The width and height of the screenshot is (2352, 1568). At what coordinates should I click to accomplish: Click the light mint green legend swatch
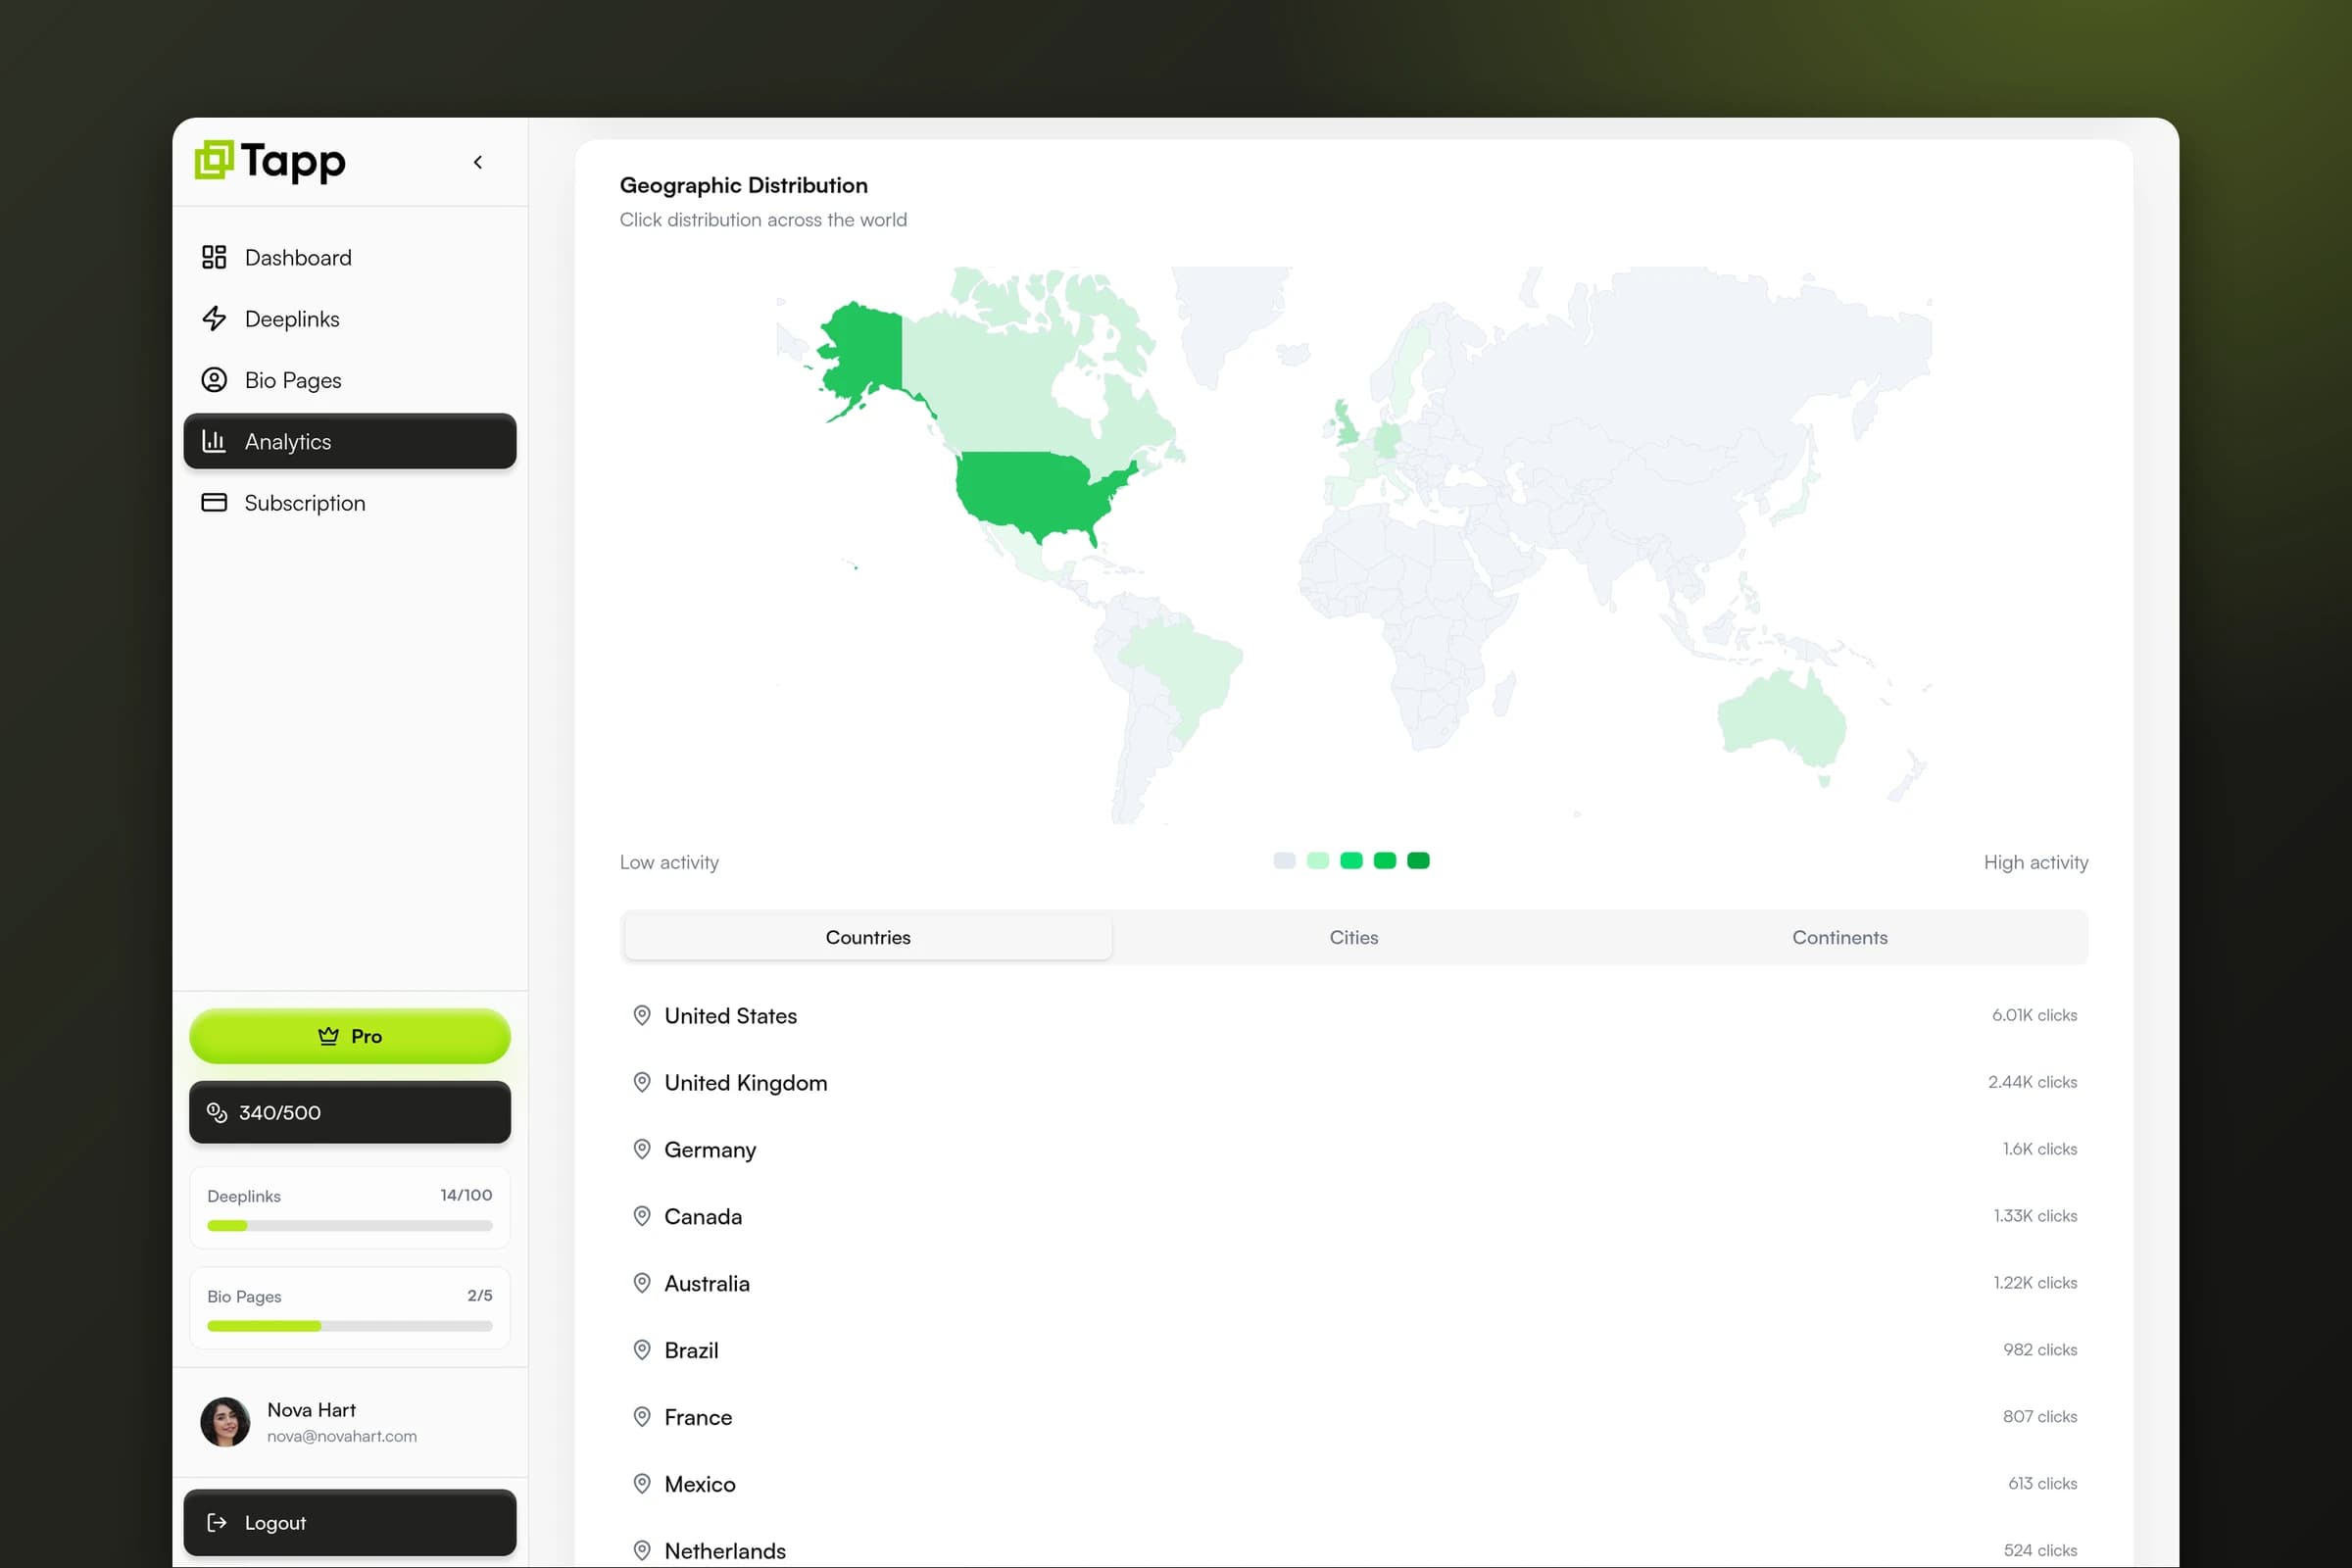(x=1318, y=860)
